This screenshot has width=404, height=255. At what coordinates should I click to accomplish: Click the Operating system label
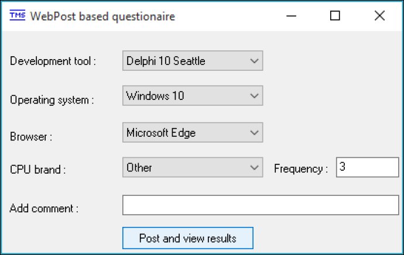pyautogui.click(x=52, y=100)
